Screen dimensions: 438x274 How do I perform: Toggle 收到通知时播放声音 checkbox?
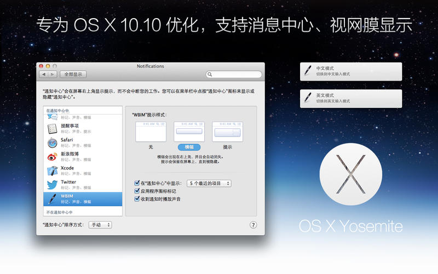click(x=137, y=199)
